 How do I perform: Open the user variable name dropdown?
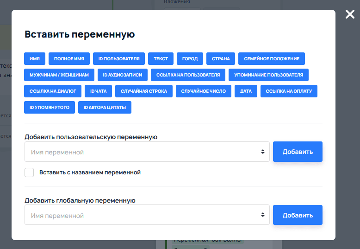(x=147, y=152)
